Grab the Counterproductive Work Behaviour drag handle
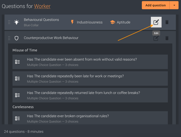The height and width of the screenshot is (137, 181). [9, 38]
